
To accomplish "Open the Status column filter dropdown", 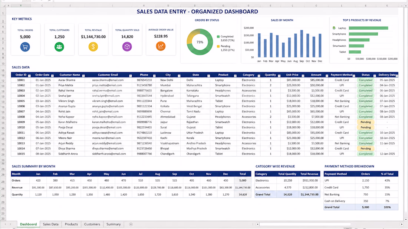I will coord(375,76).
